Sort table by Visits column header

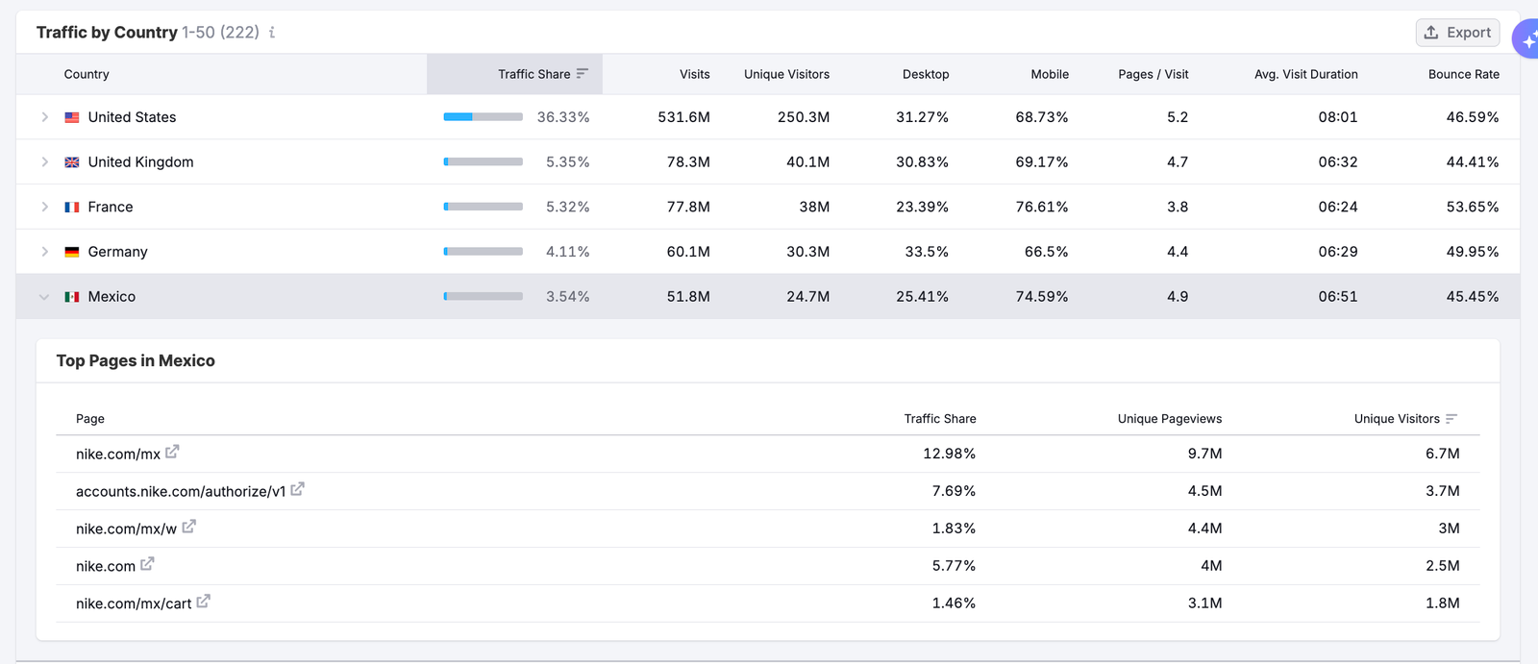click(694, 74)
